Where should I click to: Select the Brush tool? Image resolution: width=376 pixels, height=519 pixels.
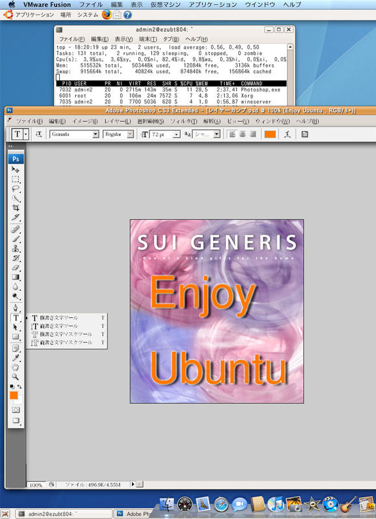point(15,239)
